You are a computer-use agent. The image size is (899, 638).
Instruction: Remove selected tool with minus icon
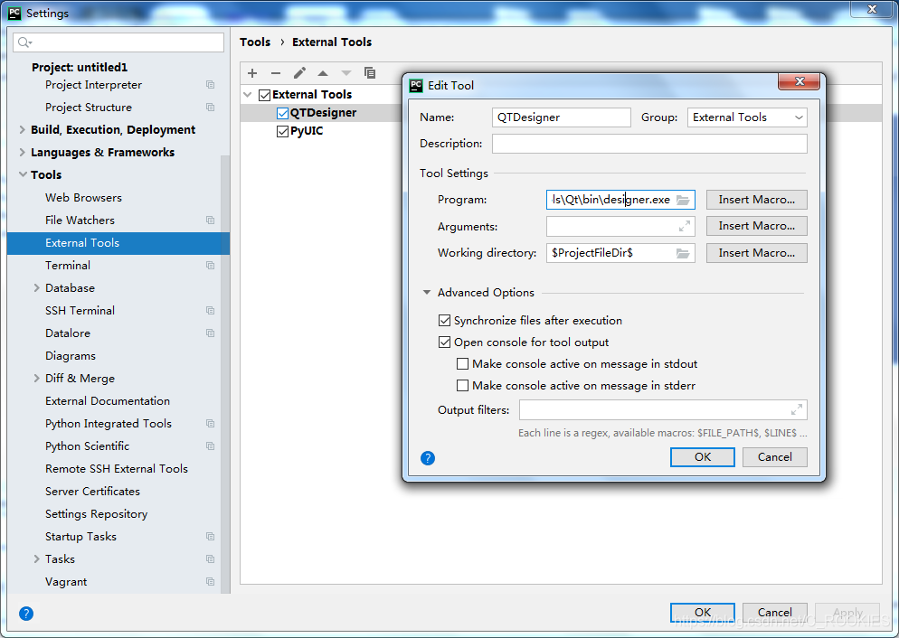(276, 73)
